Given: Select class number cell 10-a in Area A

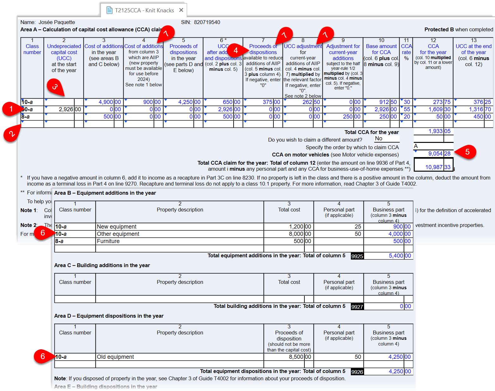Looking at the screenshot, I should pos(32,102).
